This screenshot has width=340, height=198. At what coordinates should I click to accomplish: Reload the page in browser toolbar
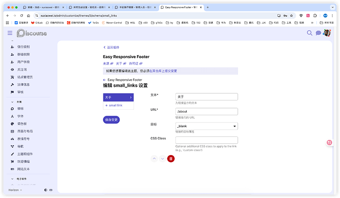coord(22,15)
